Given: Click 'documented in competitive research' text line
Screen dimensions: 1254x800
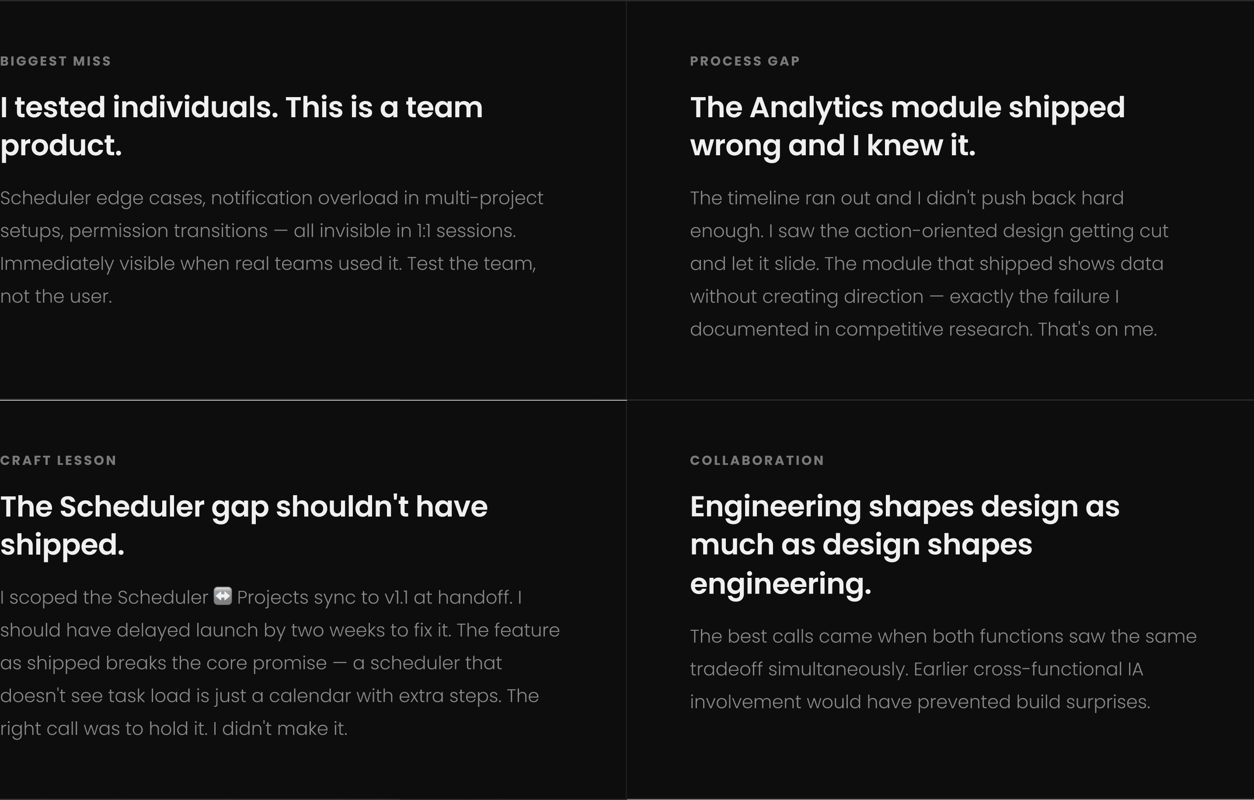Looking at the screenshot, I should tap(861, 329).
